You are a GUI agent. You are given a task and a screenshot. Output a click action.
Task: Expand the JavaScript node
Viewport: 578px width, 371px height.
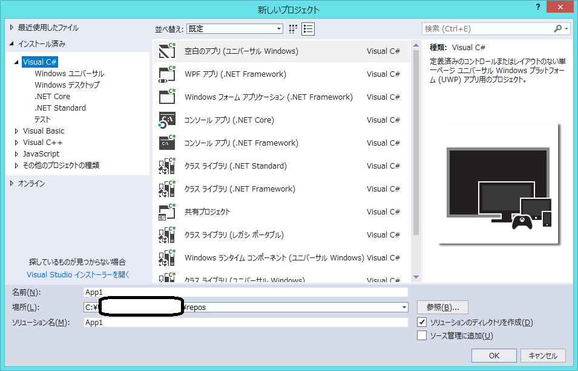tap(16, 154)
